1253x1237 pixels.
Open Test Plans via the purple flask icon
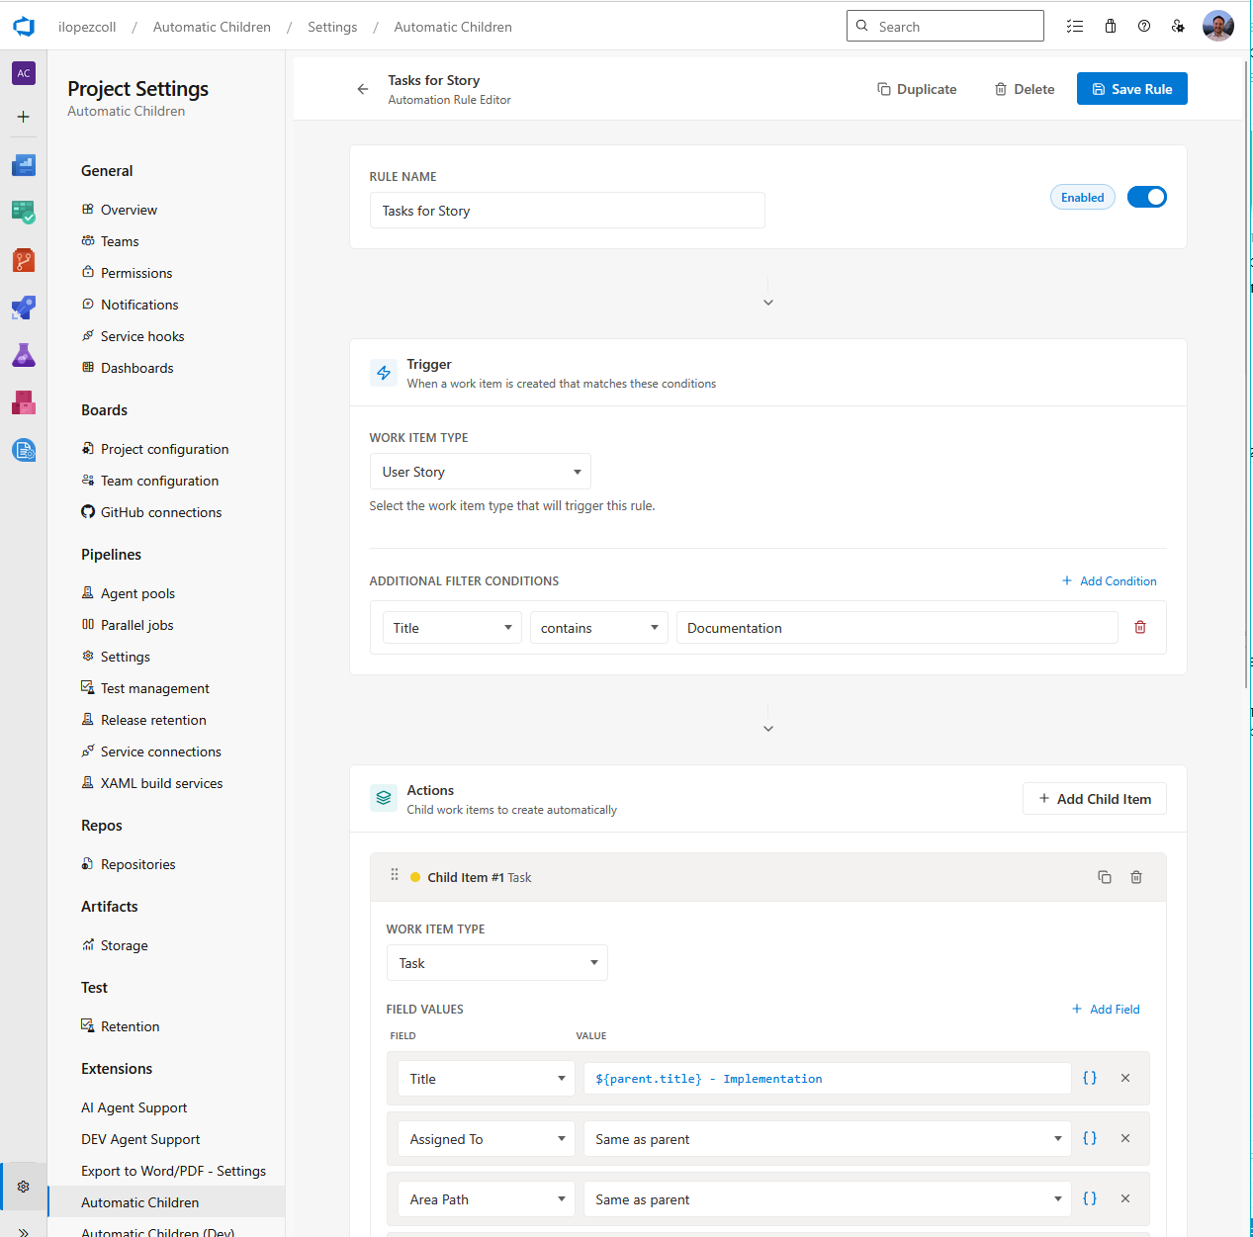23,355
